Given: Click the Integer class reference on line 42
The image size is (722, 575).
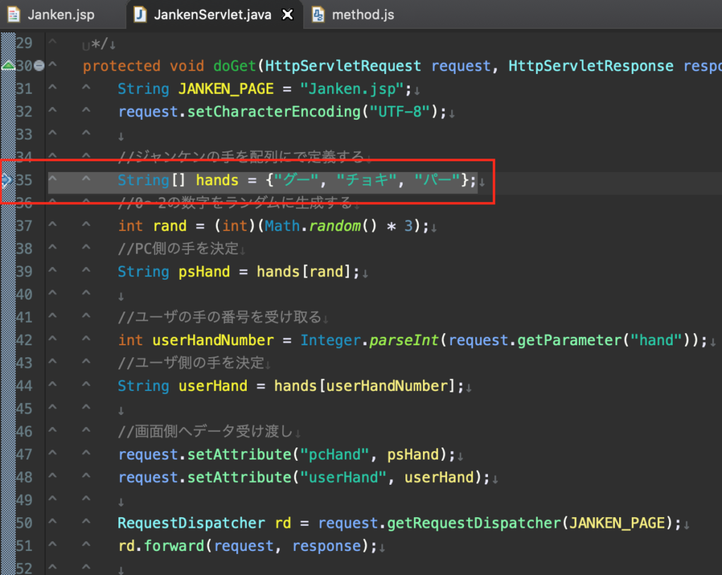Looking at the screenshot, I should pyautogui.click(x=331, y=340).
